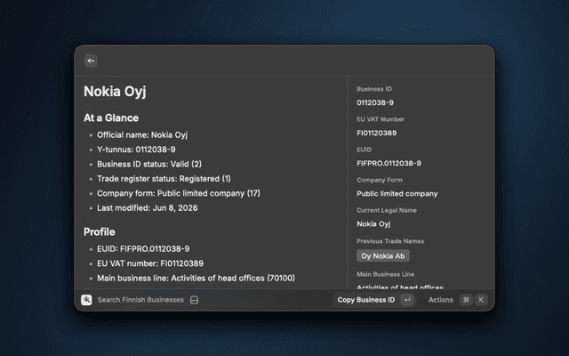Select the Official name: Nokia Oyj line
This screenshot has width=569, height=356.
(x=142, y=135)
